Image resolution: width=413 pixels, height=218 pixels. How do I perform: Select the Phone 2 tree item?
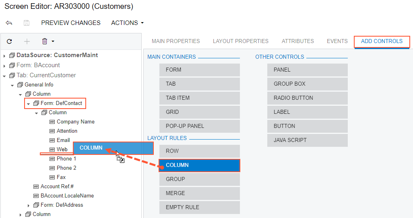66,168
